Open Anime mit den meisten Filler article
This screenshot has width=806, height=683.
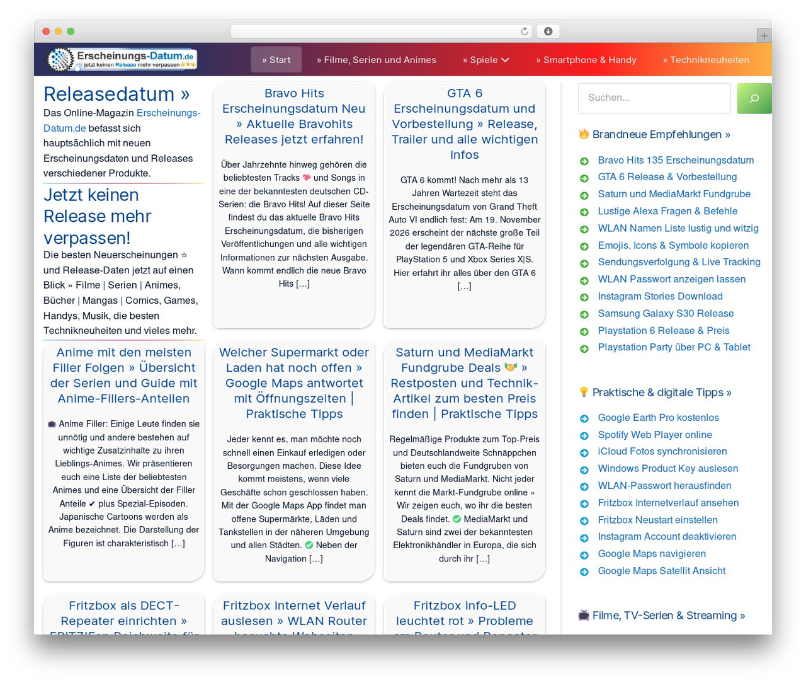point(124,376)
